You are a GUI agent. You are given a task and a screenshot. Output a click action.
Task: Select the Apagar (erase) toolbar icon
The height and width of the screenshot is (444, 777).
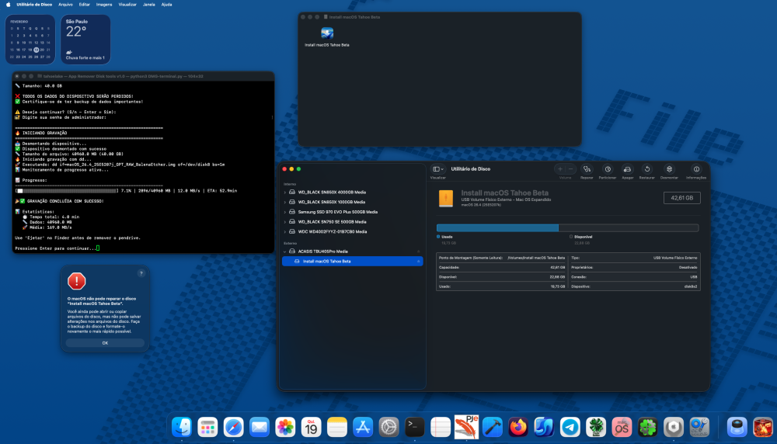pyautogui.click(x=627, y=169)
